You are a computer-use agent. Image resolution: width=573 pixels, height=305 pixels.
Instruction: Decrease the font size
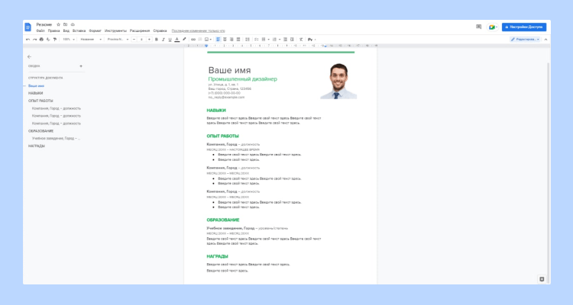coord(134,40)
